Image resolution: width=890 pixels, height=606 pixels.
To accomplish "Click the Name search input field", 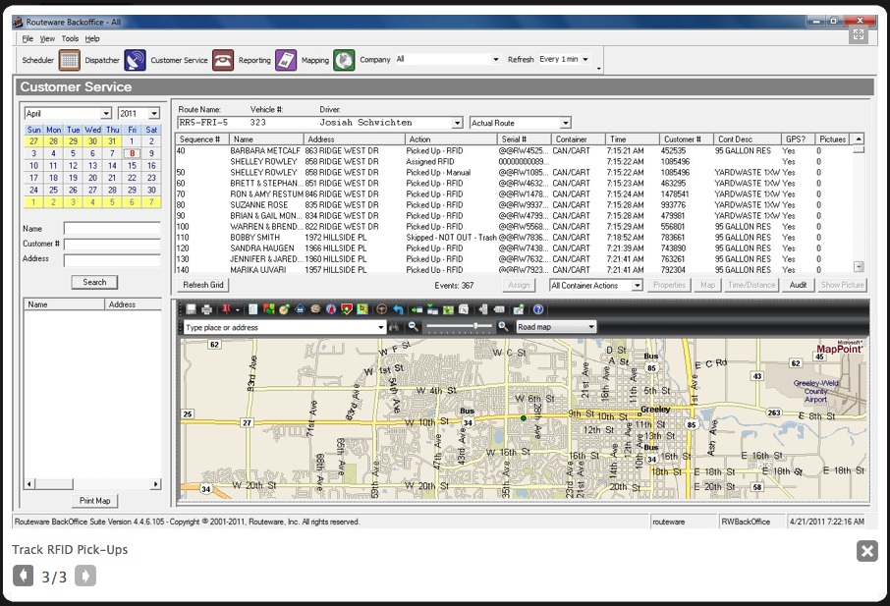I will click(x=112, y=229).
